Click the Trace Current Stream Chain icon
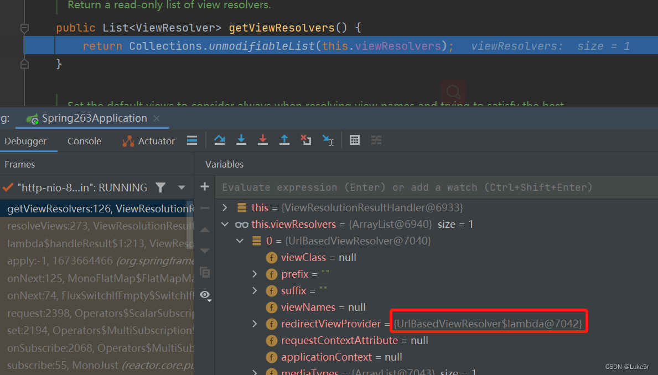Image resolution: width=658 pixels, height=375 pixels. coord(376,140)
